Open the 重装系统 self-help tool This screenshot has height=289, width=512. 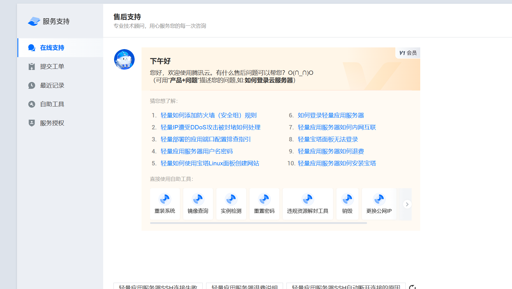[165, 204]
